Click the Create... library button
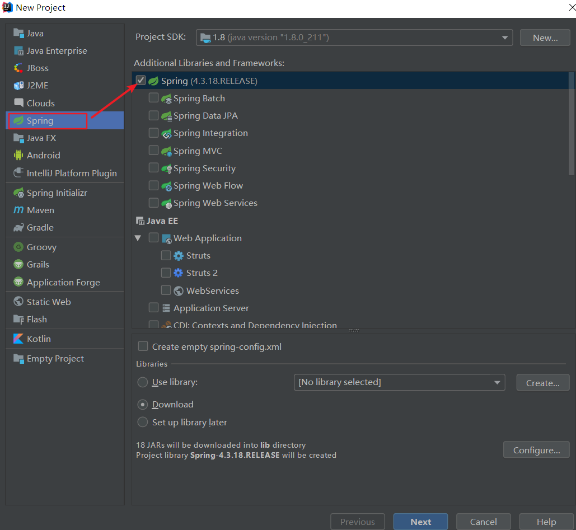576x530 pixels. (542, 383)
